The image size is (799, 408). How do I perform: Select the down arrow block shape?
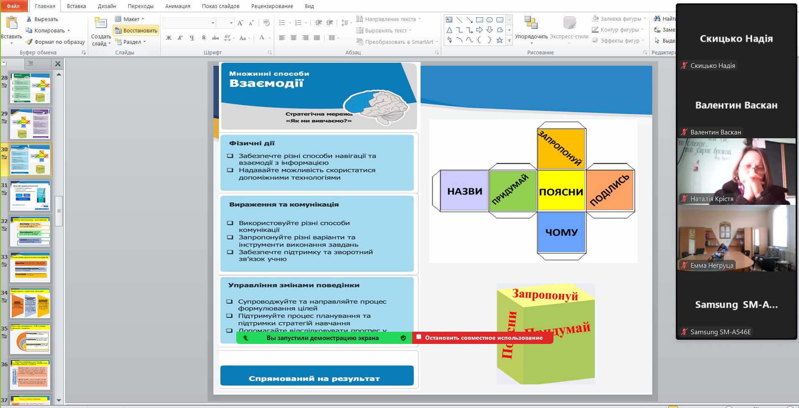point(490,30)
